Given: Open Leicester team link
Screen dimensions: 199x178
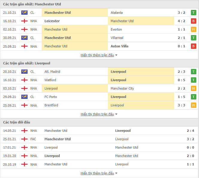Looking at the screenshot, I should tap(52, 21).
